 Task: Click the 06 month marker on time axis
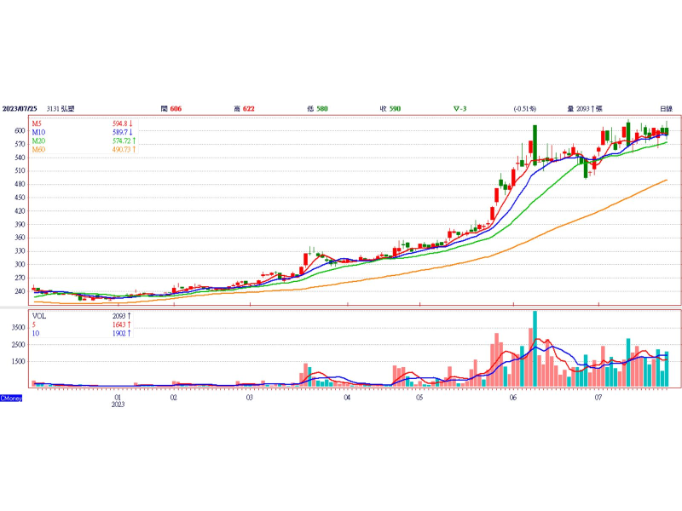point(512,397)
